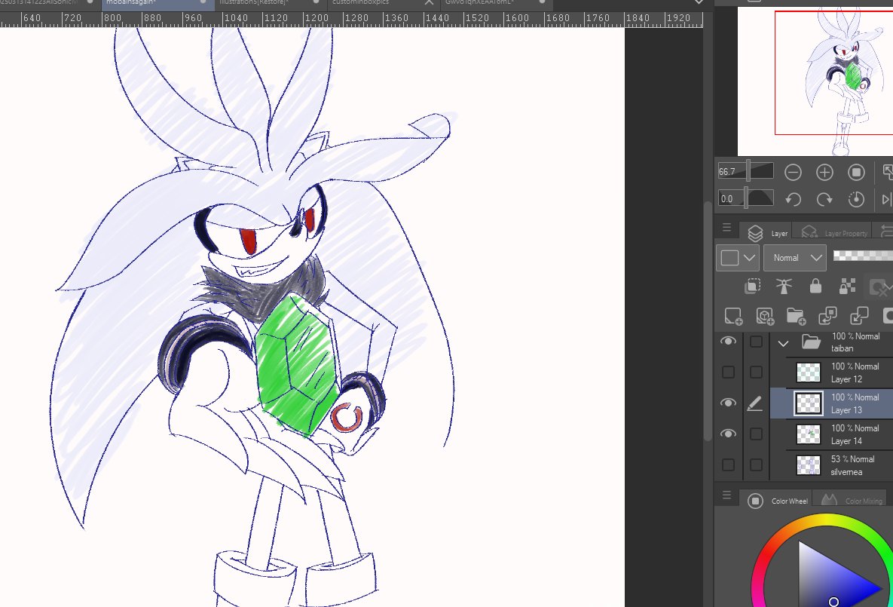Select the Layer 12 row
This screenshot has width=893, height=607.
coord(831,372)
